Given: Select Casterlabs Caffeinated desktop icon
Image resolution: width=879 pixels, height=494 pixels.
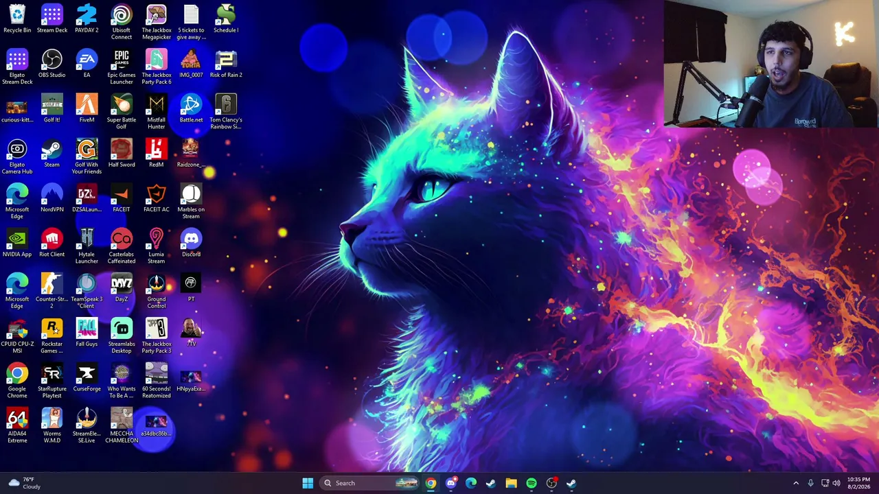Looking at the screenshot, I should click(122, 246).
